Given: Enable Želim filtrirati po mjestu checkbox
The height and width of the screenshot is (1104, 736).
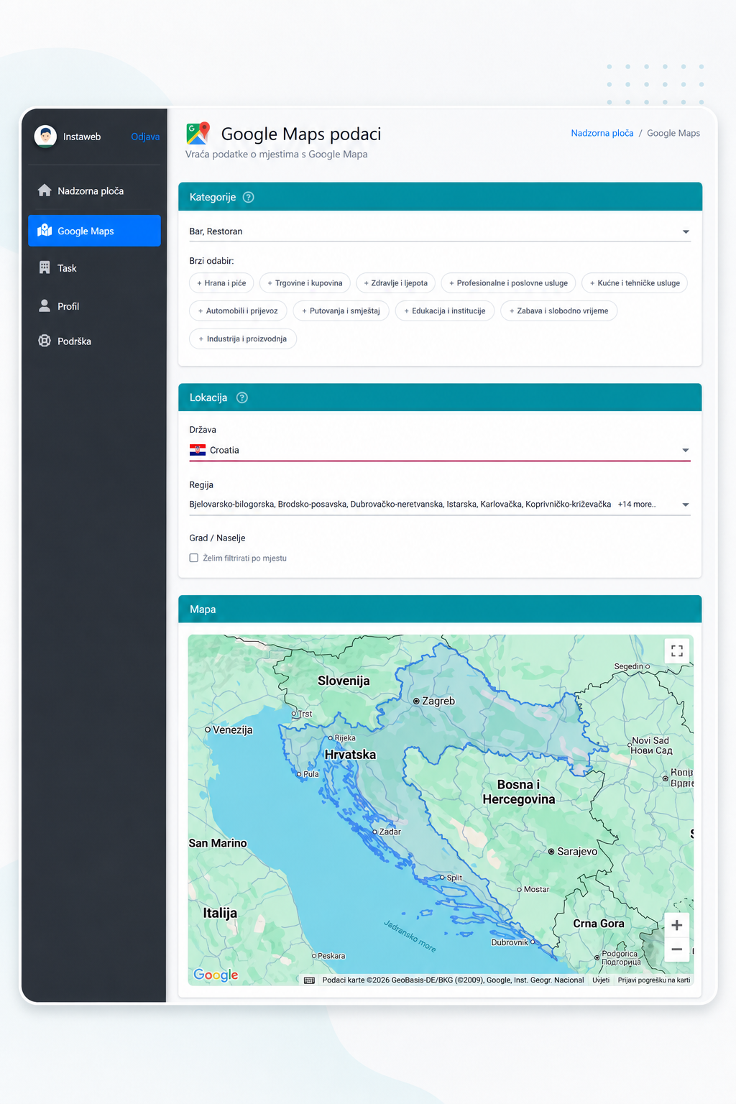Looking at the screenshot, I should click(x=193, y=558).
